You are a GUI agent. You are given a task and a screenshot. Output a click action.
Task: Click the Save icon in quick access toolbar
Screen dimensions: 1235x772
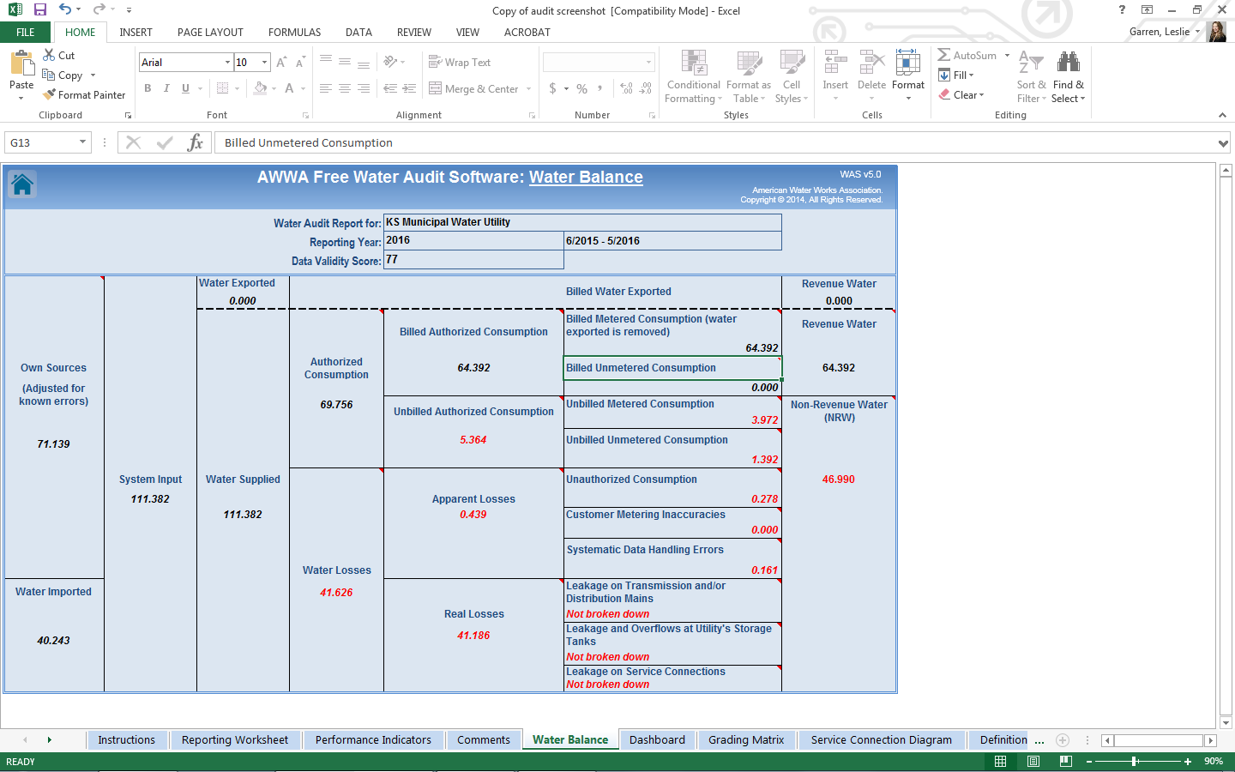40,9
